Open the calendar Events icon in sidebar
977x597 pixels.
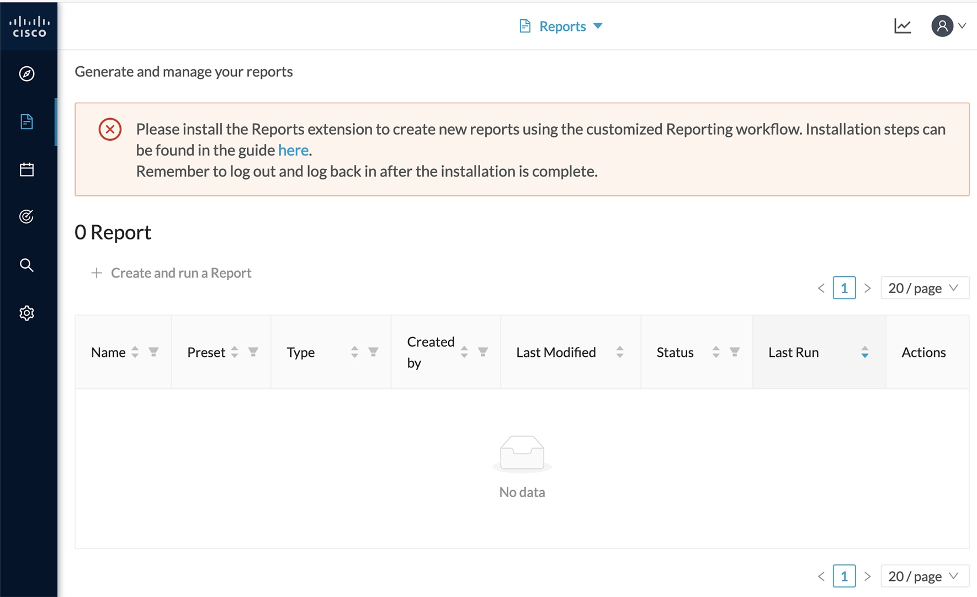pyautogui.click(x=26, y=169)
